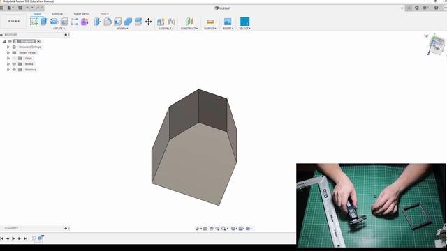Select the Press Pull tool
Viewport: 447px width, 251px height.
97,22
